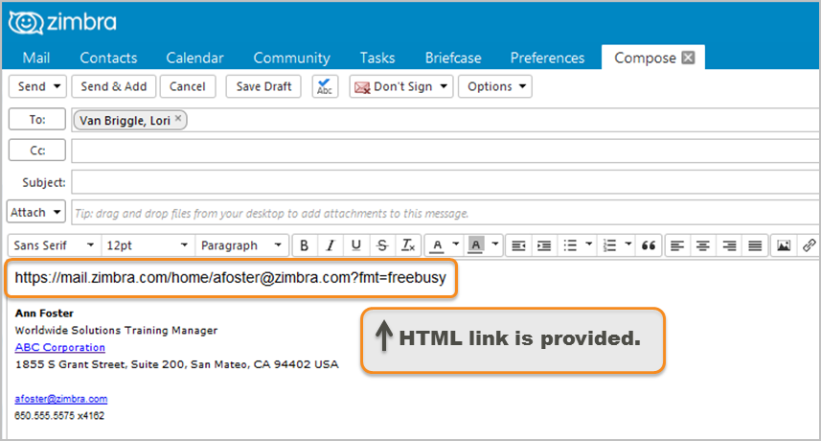Click the Zimbra logo

pos(63,22)
